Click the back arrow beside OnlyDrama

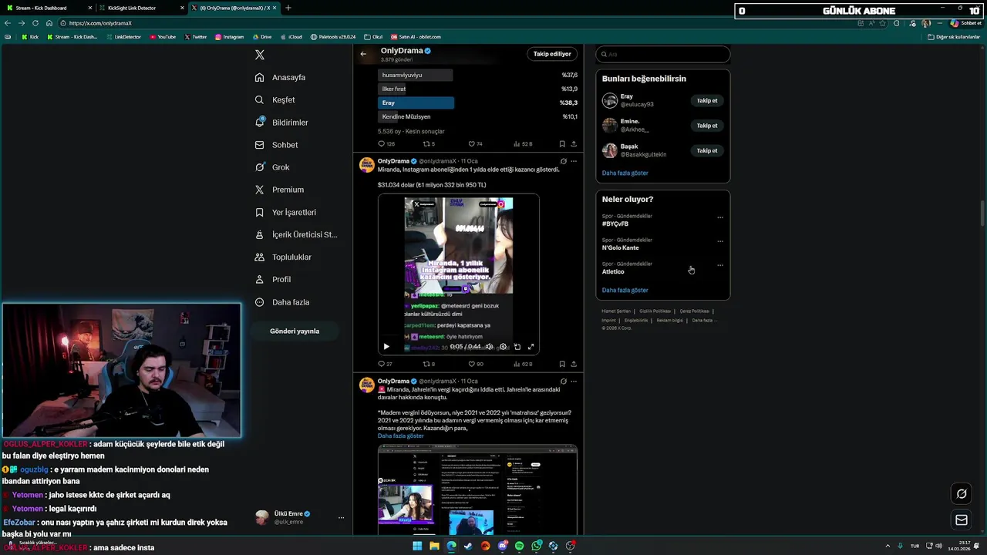click(363, 54)
